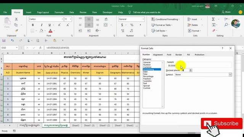Image resolution: width=244 pixels, height=137 pixels.
Task: Click the Format Painter brush icon
Action: click(x=16, y=30)
